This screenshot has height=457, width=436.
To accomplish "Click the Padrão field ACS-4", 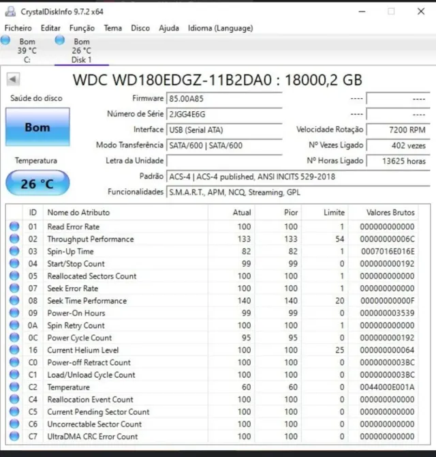I will 298,177.
